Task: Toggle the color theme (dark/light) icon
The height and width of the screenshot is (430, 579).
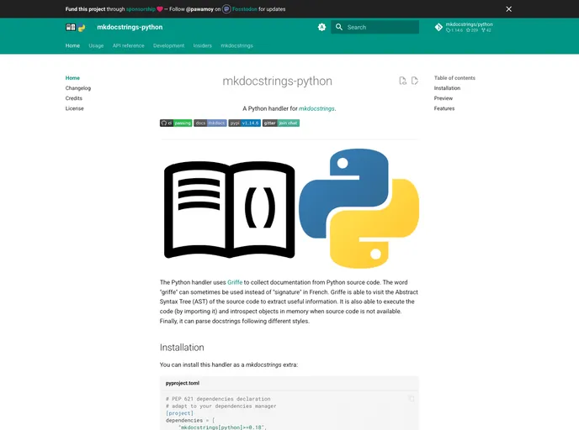Action: pyautogui.click(x=321, y=27)
